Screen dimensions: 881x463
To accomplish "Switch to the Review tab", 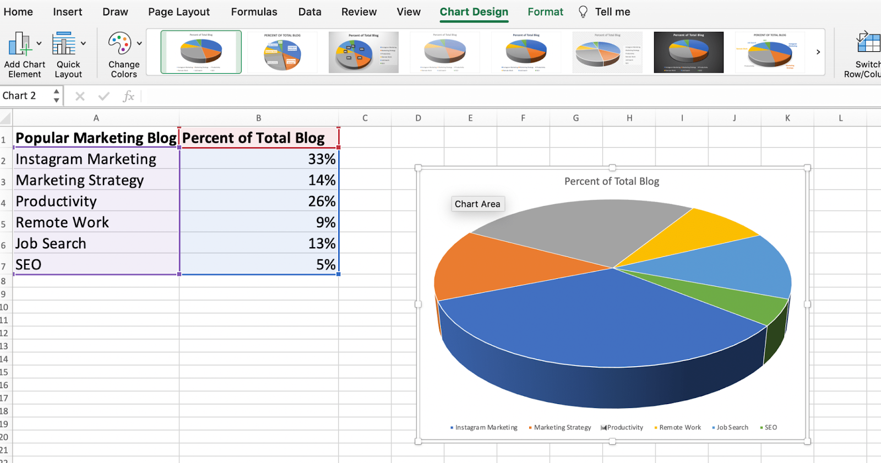I will [x=359, y=12].
